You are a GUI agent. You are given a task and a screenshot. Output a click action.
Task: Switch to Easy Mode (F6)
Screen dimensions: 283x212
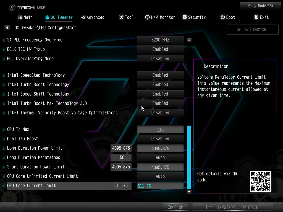(x=260, y=6)
